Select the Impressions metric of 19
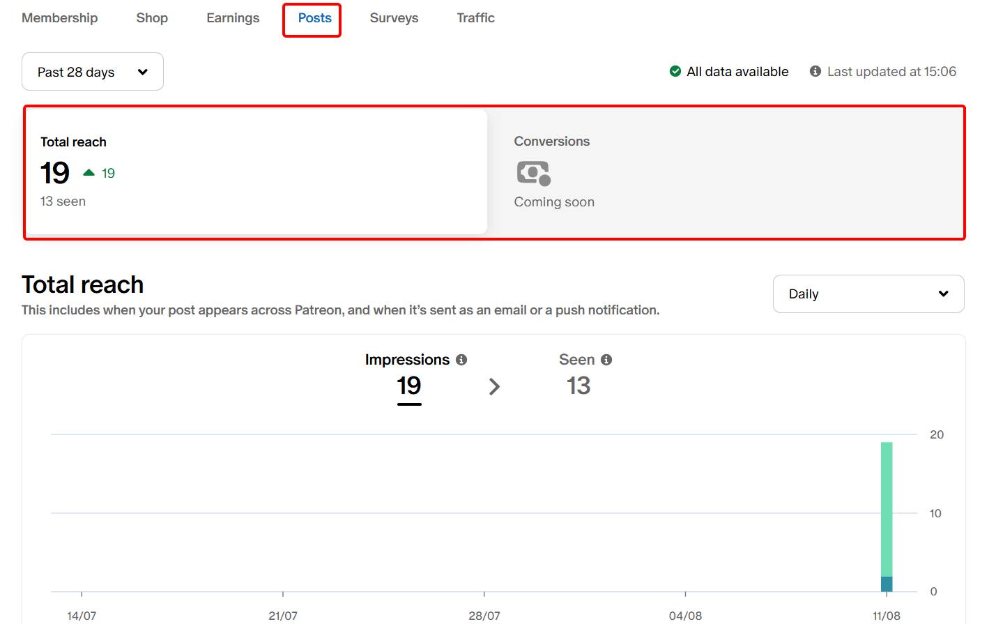This screenshot has width=996, height=624. pos(409,386)
